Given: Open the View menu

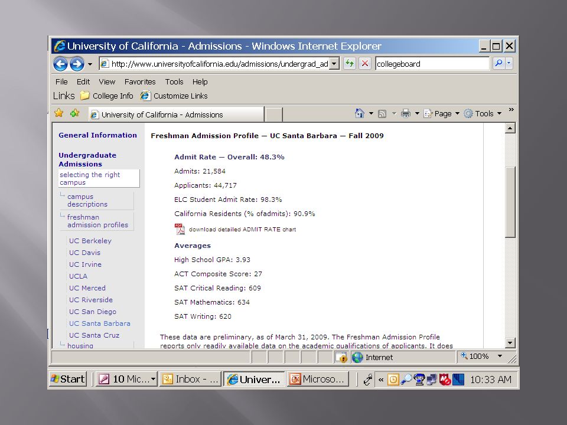Looking at the screenshot, I should (x=107, y=81).
